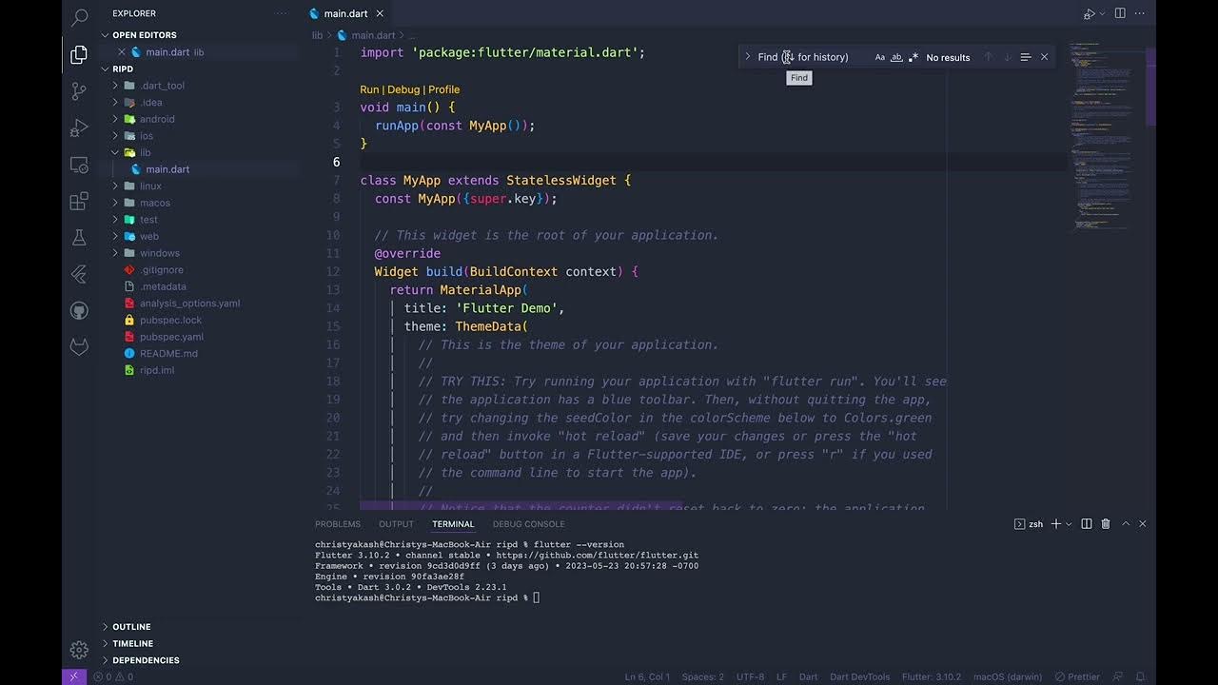Screen dimensions: 1218x685
Task: Click Flutter: 3.10.2 in the status bar
Action: (x=932, y=676)
